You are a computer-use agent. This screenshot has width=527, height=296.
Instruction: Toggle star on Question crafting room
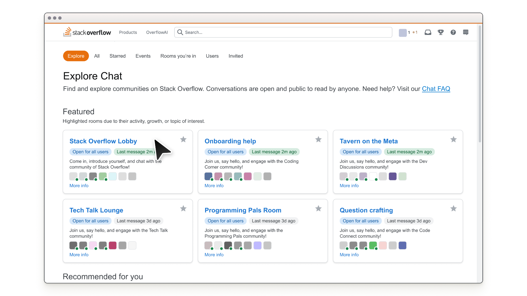pyautogui.click(x=453, y=208)
